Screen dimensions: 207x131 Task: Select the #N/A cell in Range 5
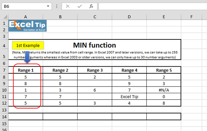coord(164,90)
